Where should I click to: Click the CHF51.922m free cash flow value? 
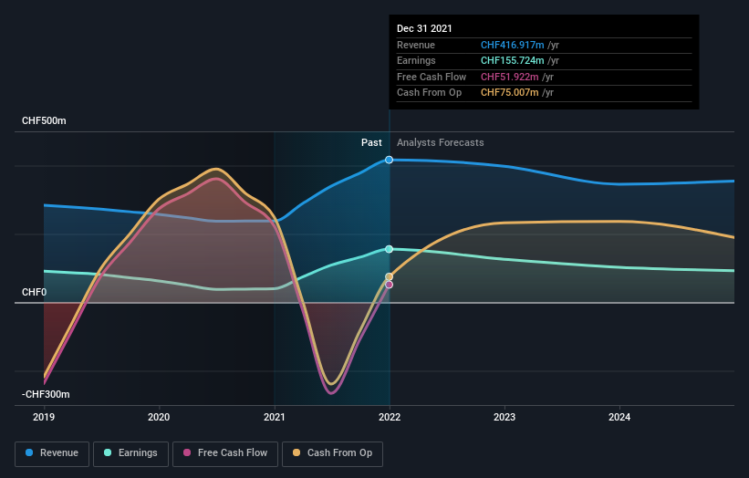coord(509,77)
